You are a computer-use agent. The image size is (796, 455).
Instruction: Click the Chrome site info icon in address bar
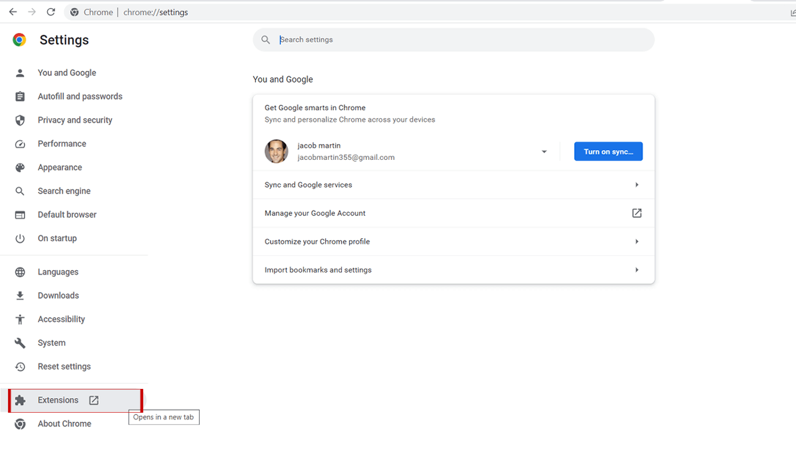(74, 12)
